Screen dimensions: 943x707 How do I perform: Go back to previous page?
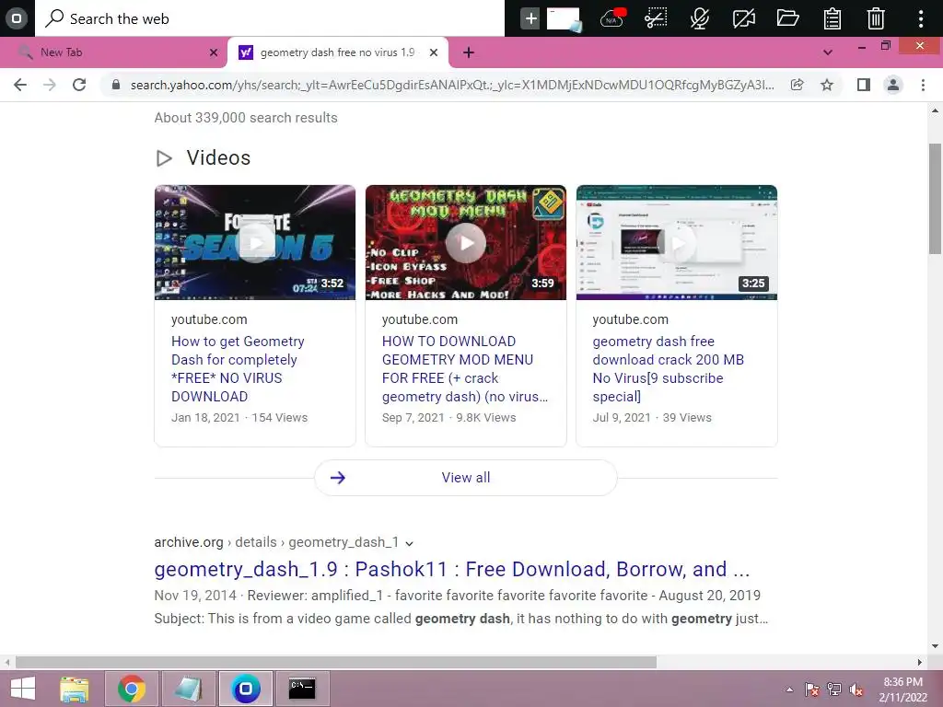coord(20,85)
